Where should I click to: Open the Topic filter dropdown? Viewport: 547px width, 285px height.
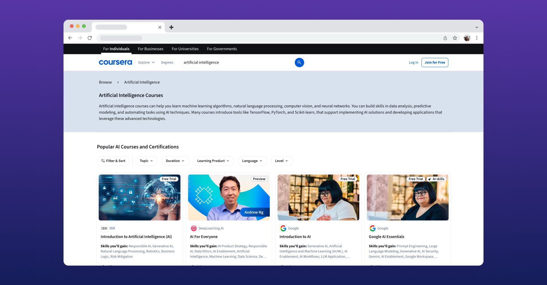[x=146, y=161]
